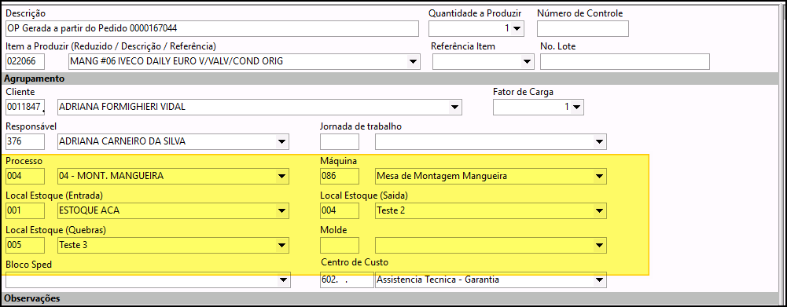The width and height of the screenshot is (787, 307).
Task: Click the Descrição text field
Action: 211,28
